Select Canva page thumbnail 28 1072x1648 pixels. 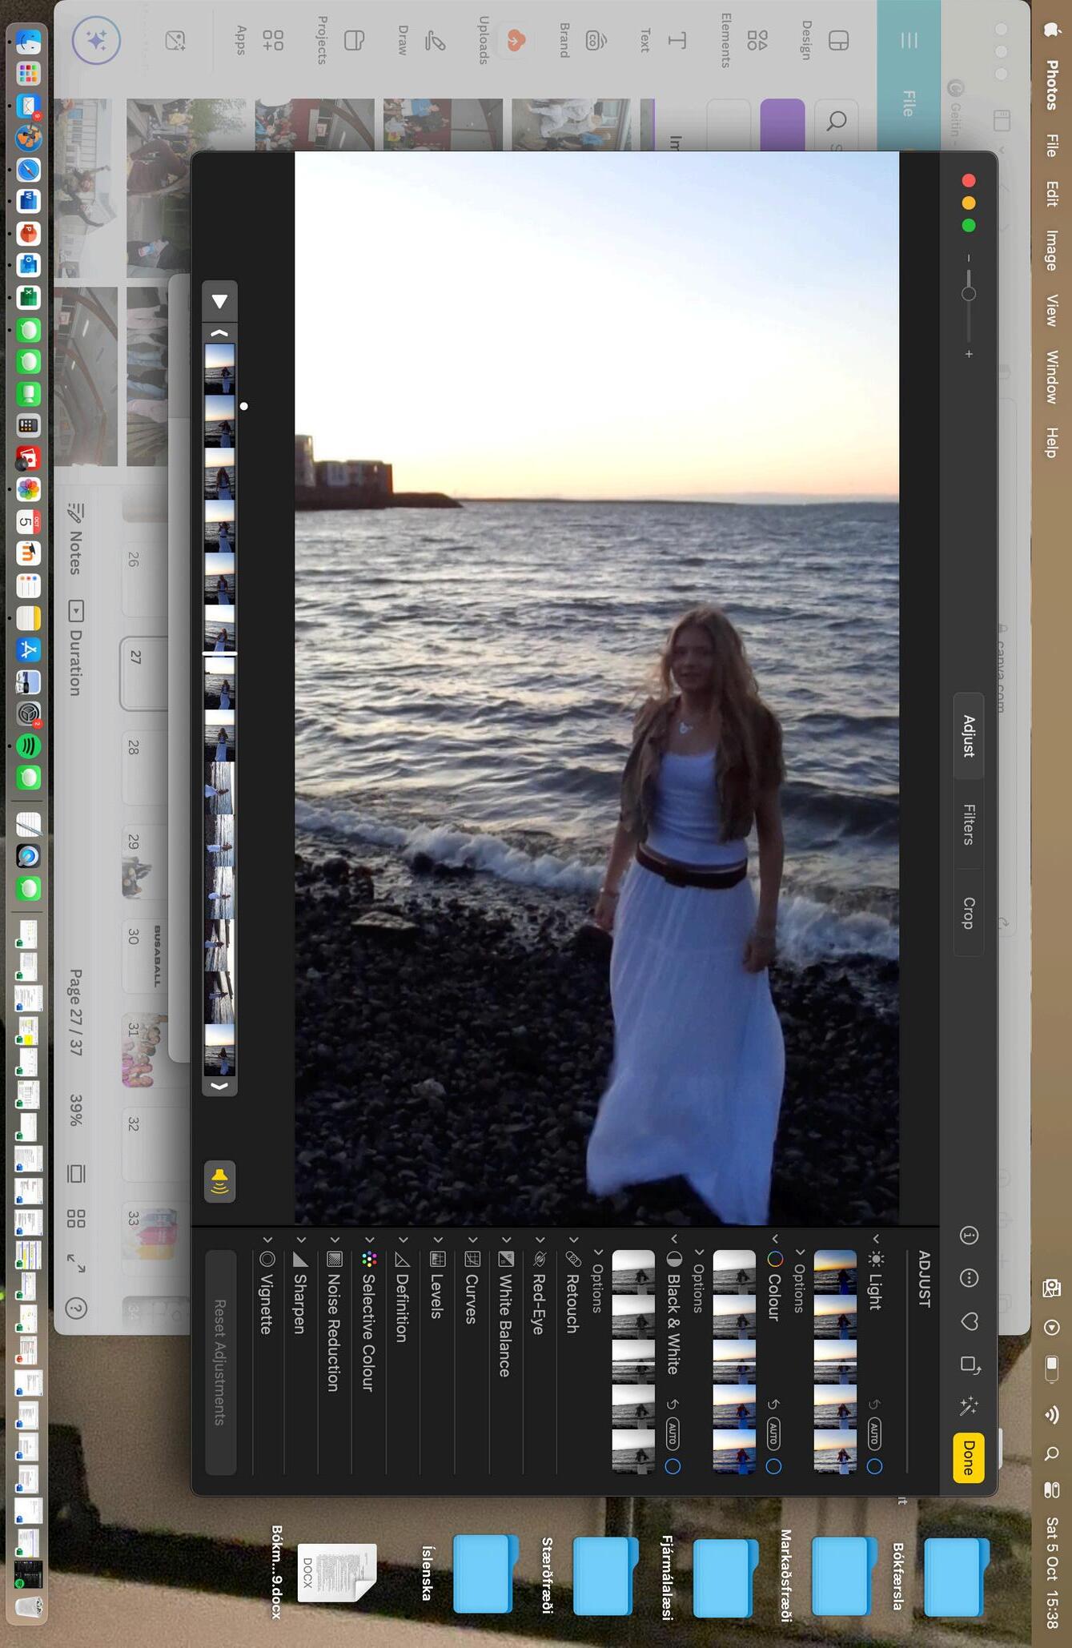pos(144,767)
